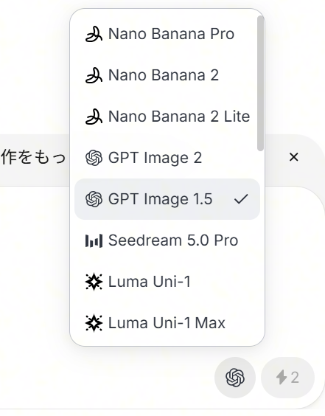Click the Japanese suggestion text banner
The height and width of the screenshot is (416, 325).
pos(33,157)
